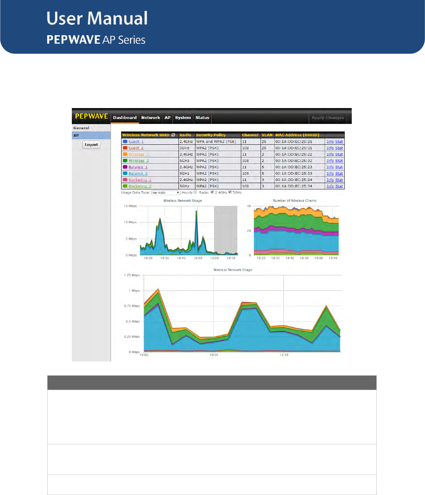Click the Stat link for Marketing_2
425x495 pixels.
click(339, 186)
